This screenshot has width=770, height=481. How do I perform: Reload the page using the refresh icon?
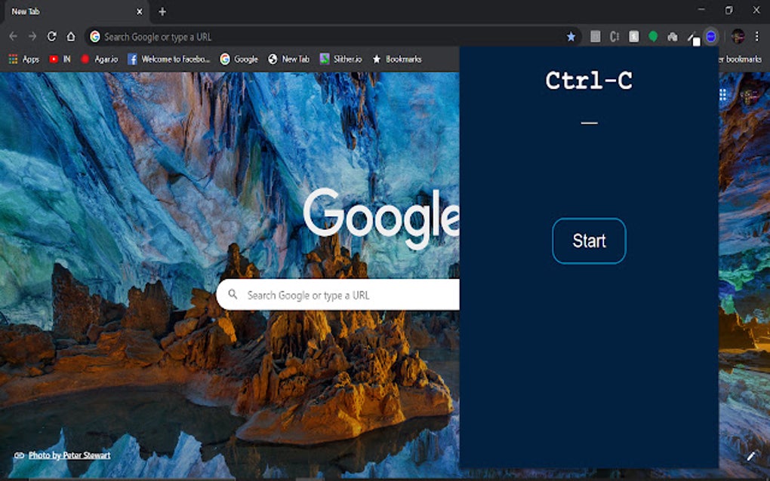coord(51,35)
